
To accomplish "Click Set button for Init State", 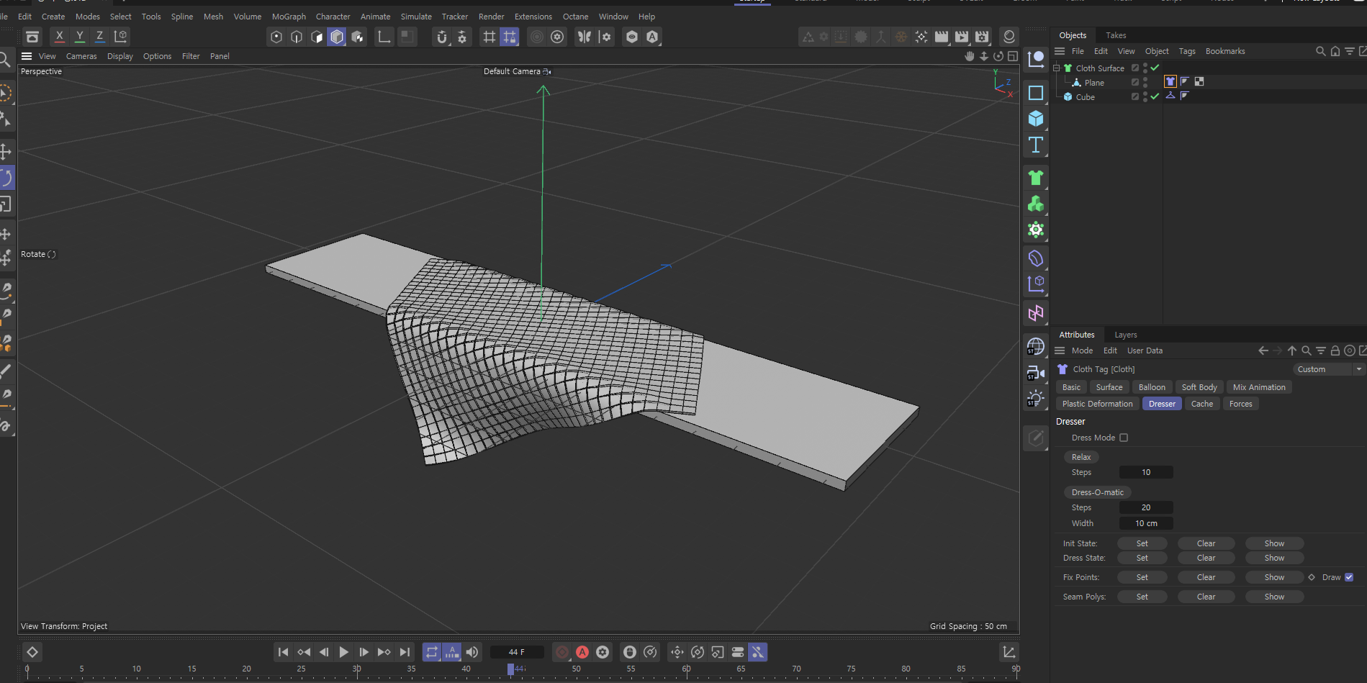I will [x=1142, y=543].
